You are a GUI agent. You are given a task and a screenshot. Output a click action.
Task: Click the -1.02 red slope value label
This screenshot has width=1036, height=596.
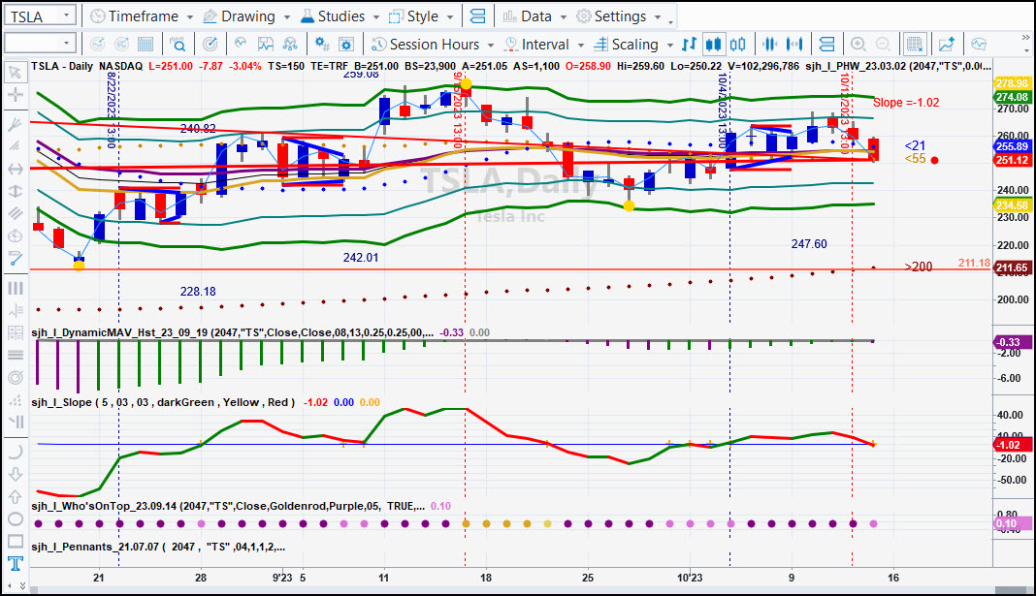coord(1012,445)
